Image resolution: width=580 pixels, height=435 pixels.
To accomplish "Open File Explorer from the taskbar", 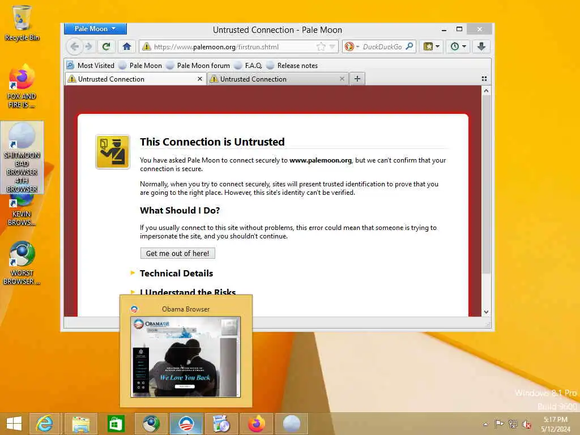I will pyautogui.click(x=80, y=424).
